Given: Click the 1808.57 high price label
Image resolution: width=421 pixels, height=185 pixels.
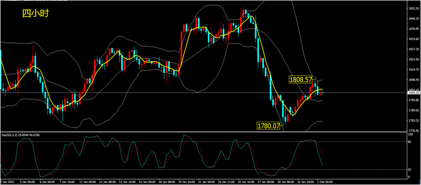Looking at the screenshot, I should click(300, 79).
